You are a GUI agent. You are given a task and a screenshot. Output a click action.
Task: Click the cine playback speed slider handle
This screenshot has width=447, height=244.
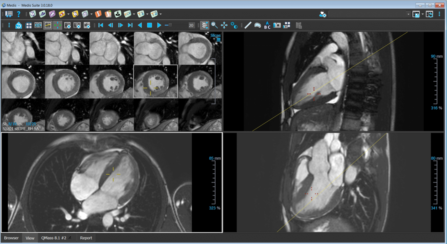[x=170, y=25]
